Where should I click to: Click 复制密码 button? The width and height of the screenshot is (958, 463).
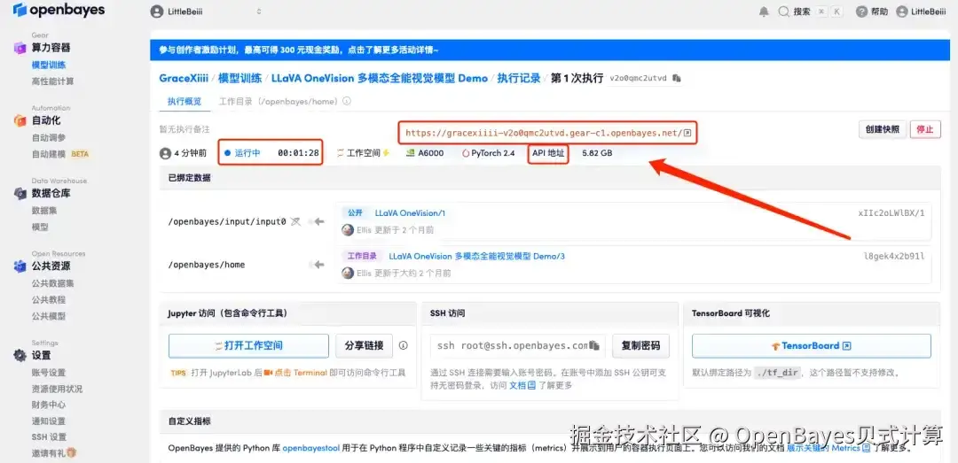[641, 346]
